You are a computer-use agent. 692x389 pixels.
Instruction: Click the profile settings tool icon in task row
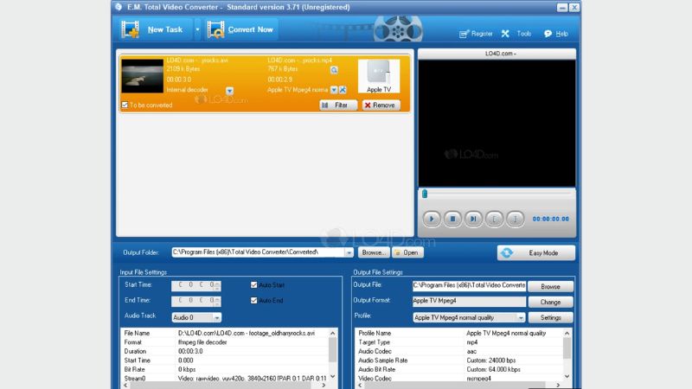pos(343,90)
